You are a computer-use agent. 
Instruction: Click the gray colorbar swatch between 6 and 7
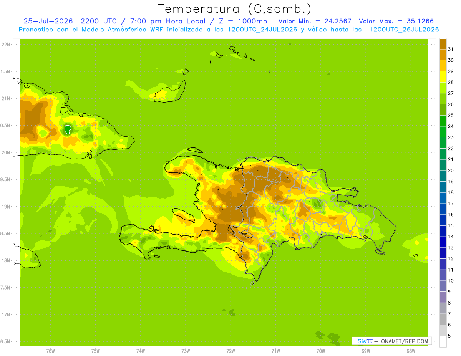click(x=443, y=319)
